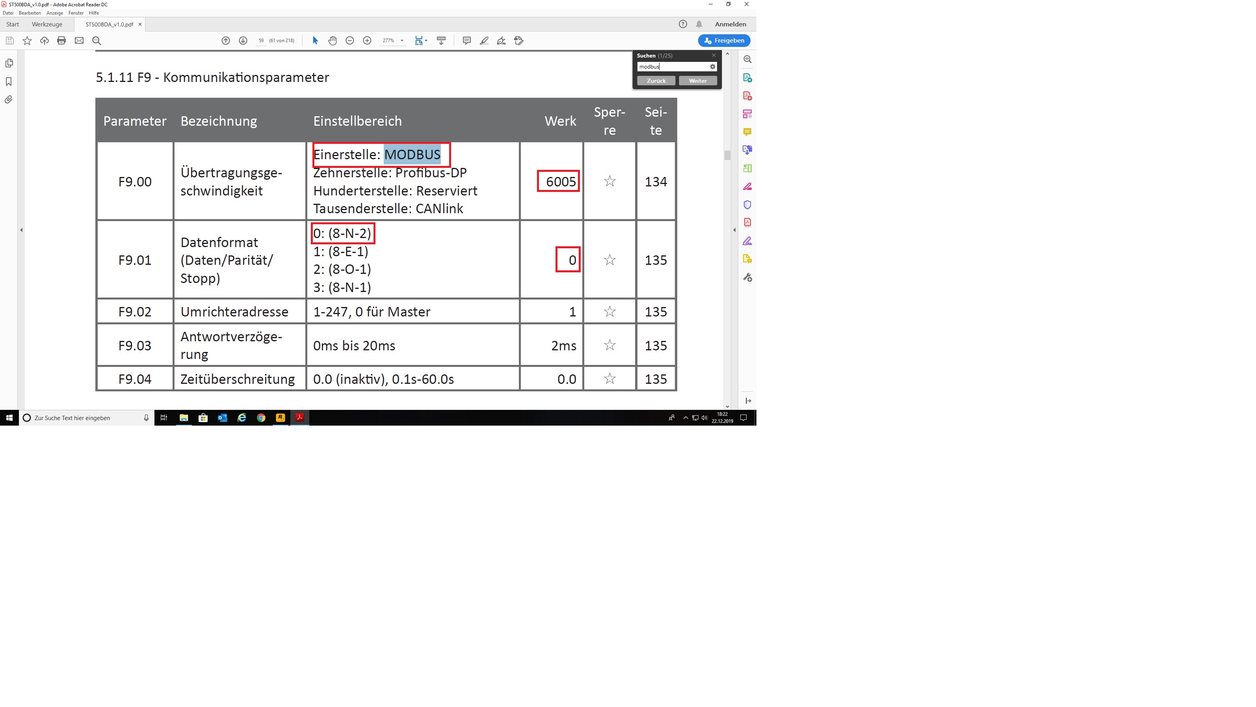
Task: Switch to the Werkzeuge tab
Action: 47,24
